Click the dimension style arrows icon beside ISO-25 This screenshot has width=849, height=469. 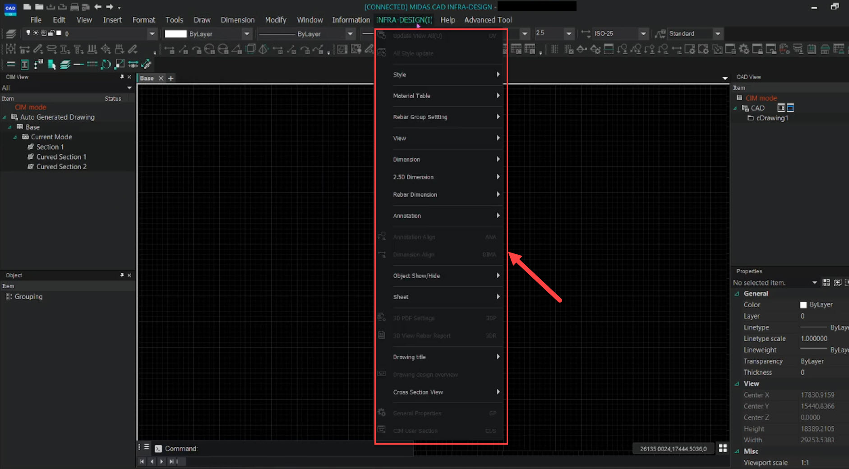pos(586,33)
